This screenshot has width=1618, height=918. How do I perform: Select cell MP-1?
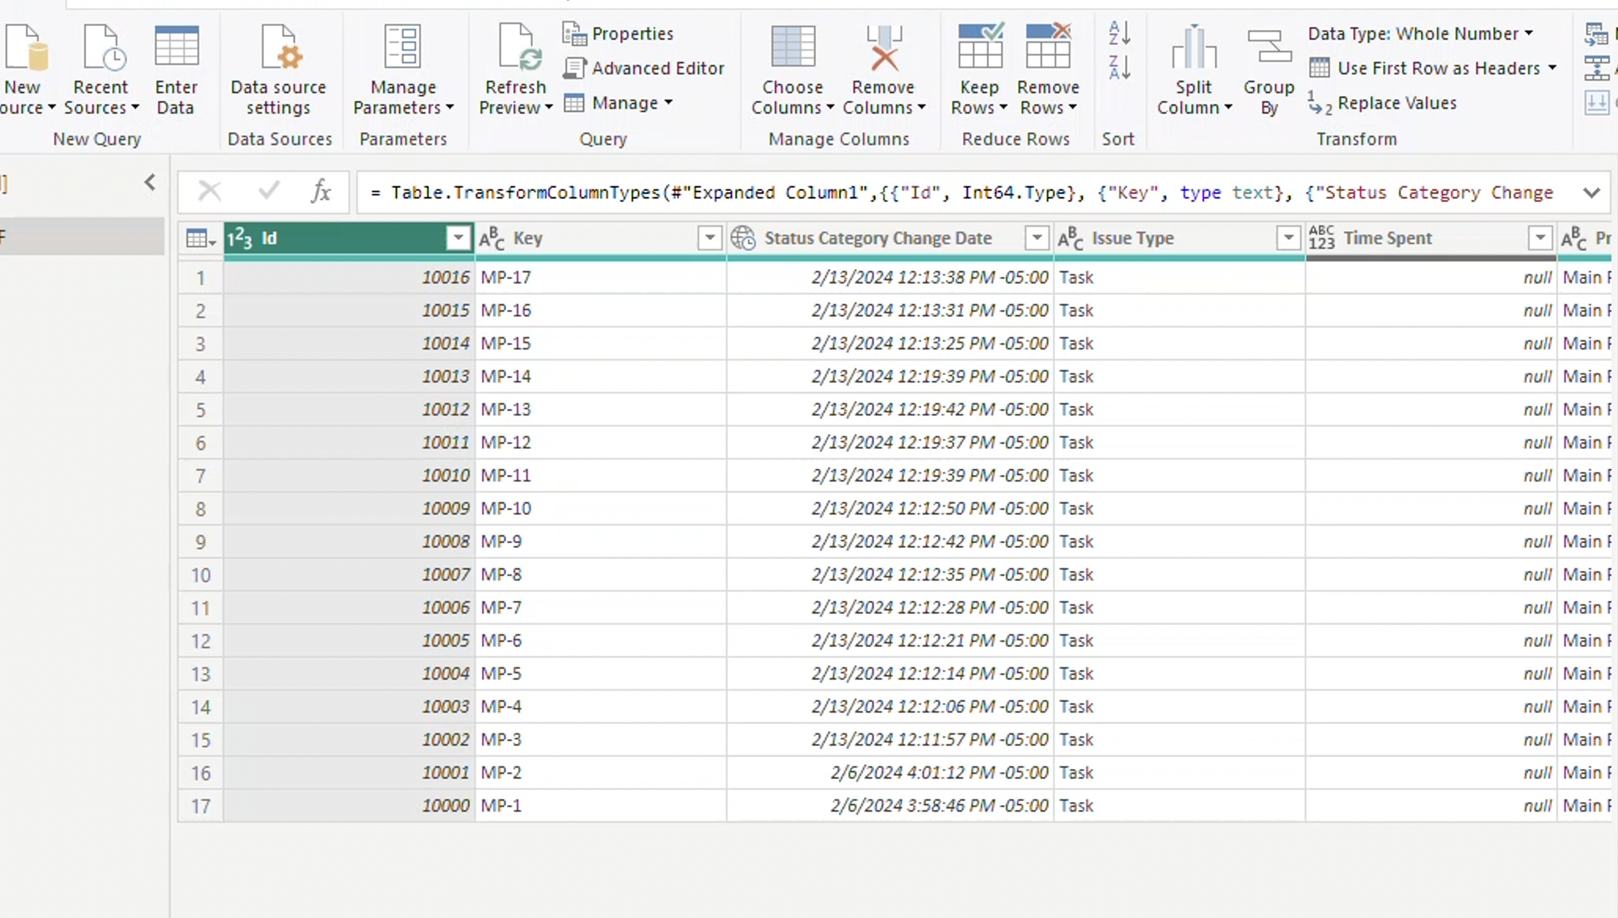(600, 806)
